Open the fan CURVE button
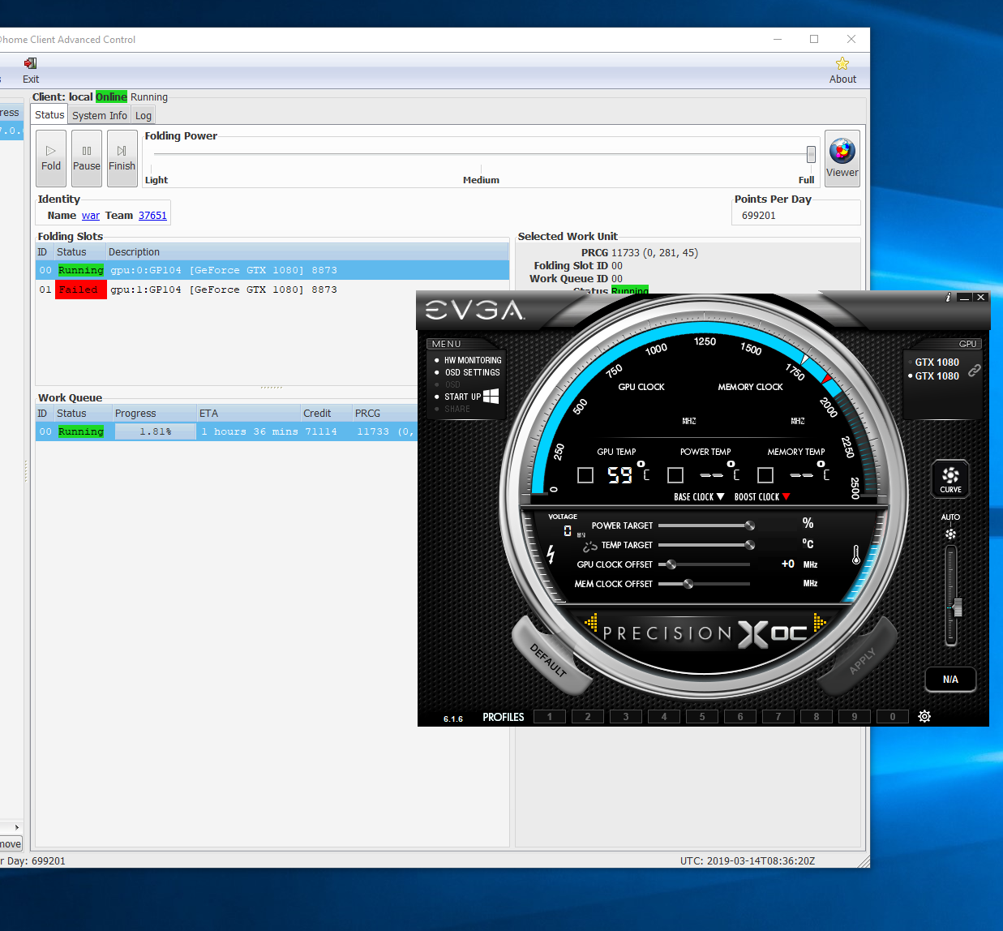The width and height of the screenshot is (1003, 931). point(950,478)
